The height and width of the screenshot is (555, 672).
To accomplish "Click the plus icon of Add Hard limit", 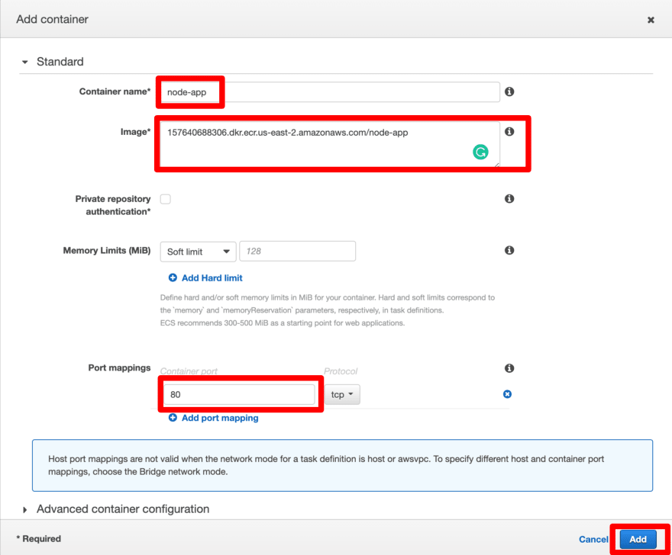I will pos(173,277).
